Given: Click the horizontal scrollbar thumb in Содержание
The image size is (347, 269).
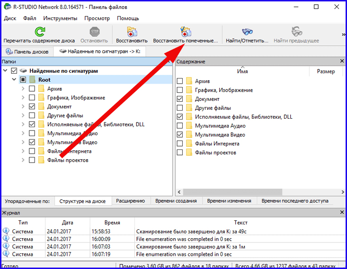Looking at the screenshot, I should click(232, 192).
